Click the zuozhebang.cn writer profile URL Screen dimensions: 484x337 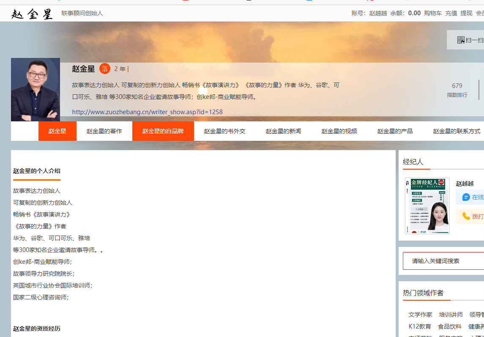[147, 112]
